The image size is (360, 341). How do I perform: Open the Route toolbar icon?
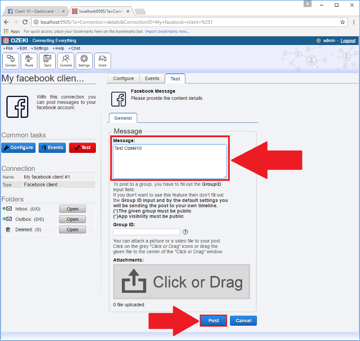[29, 61]
